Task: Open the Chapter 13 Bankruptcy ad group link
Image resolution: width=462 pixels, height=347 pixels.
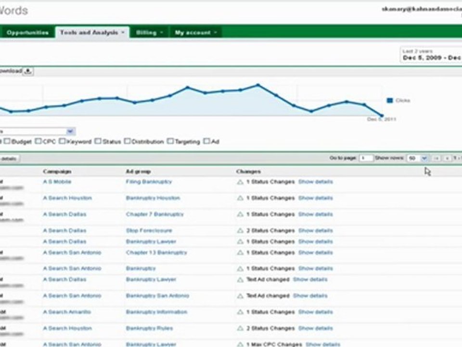Action: coord(156,253)
